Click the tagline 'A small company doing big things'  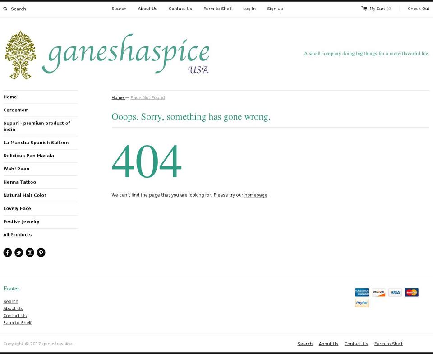pyautogui.click(x=367, y=53)
